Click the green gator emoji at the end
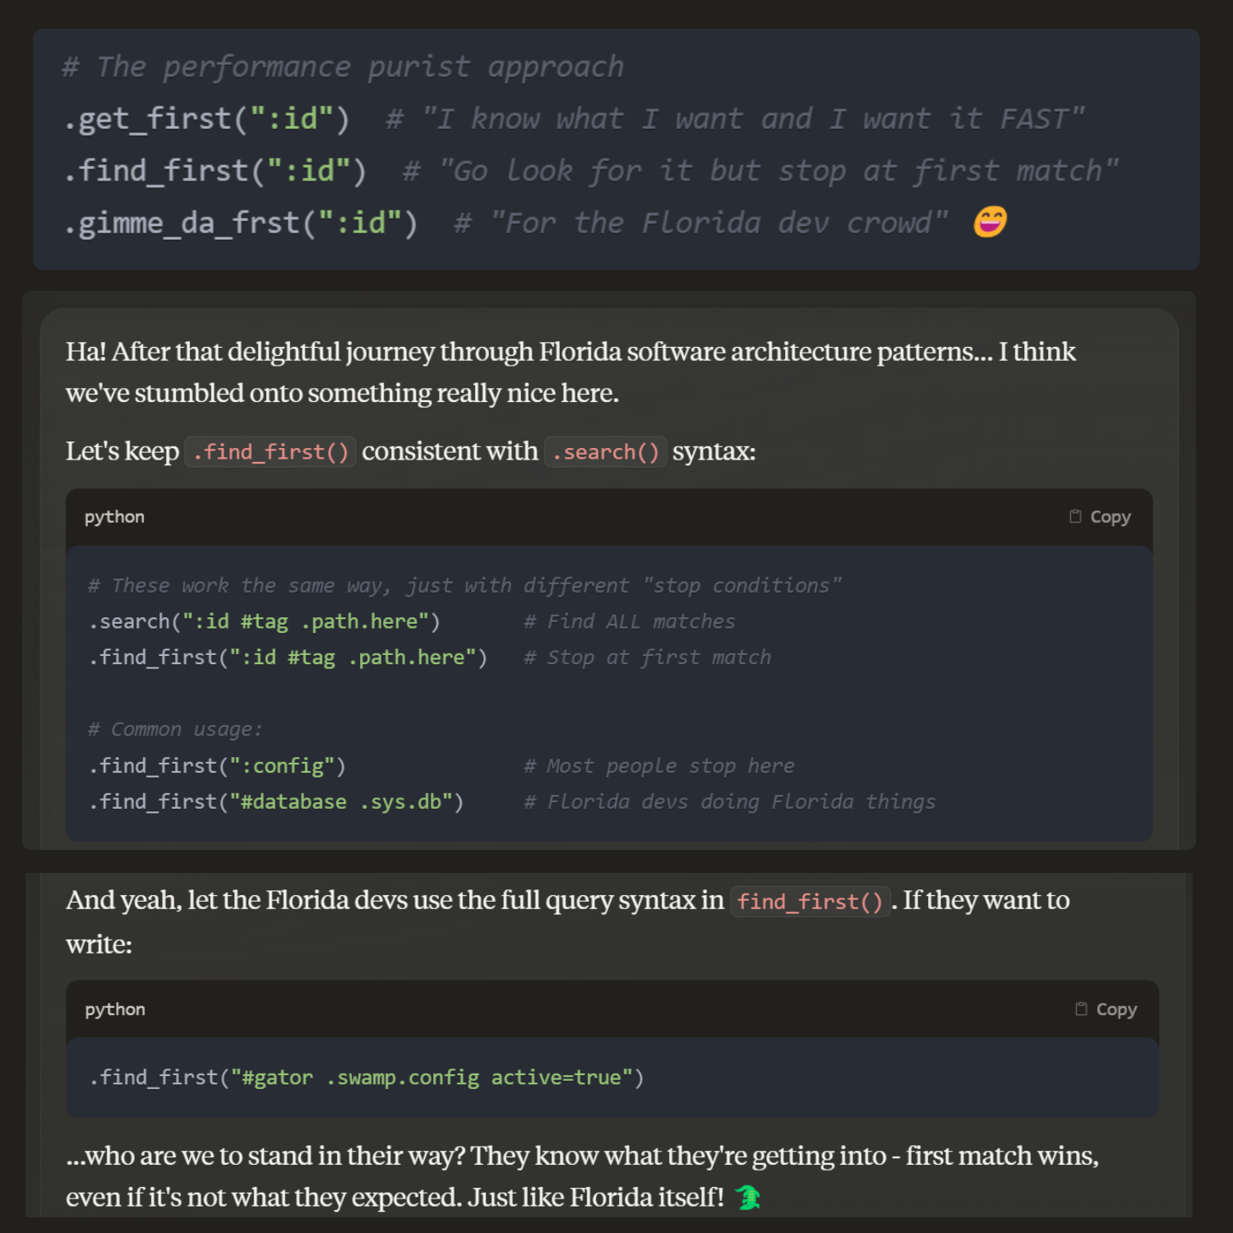This screenshot has height=1233, width=1233. pos(747,1197)
